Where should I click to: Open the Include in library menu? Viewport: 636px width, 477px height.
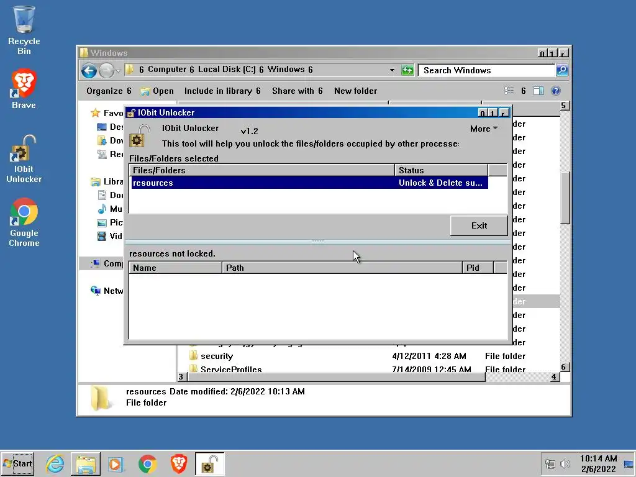[x=222, y=91]
